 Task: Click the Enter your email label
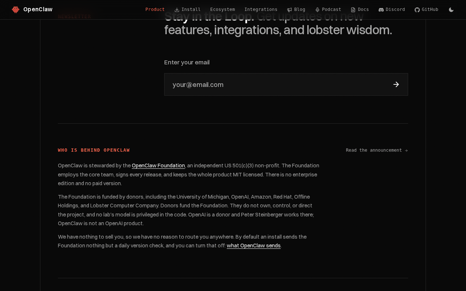187,62
